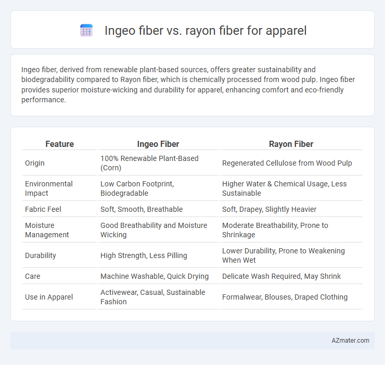
Task: Click the 'Moisture Management' row label
Action: click(47, 230)
